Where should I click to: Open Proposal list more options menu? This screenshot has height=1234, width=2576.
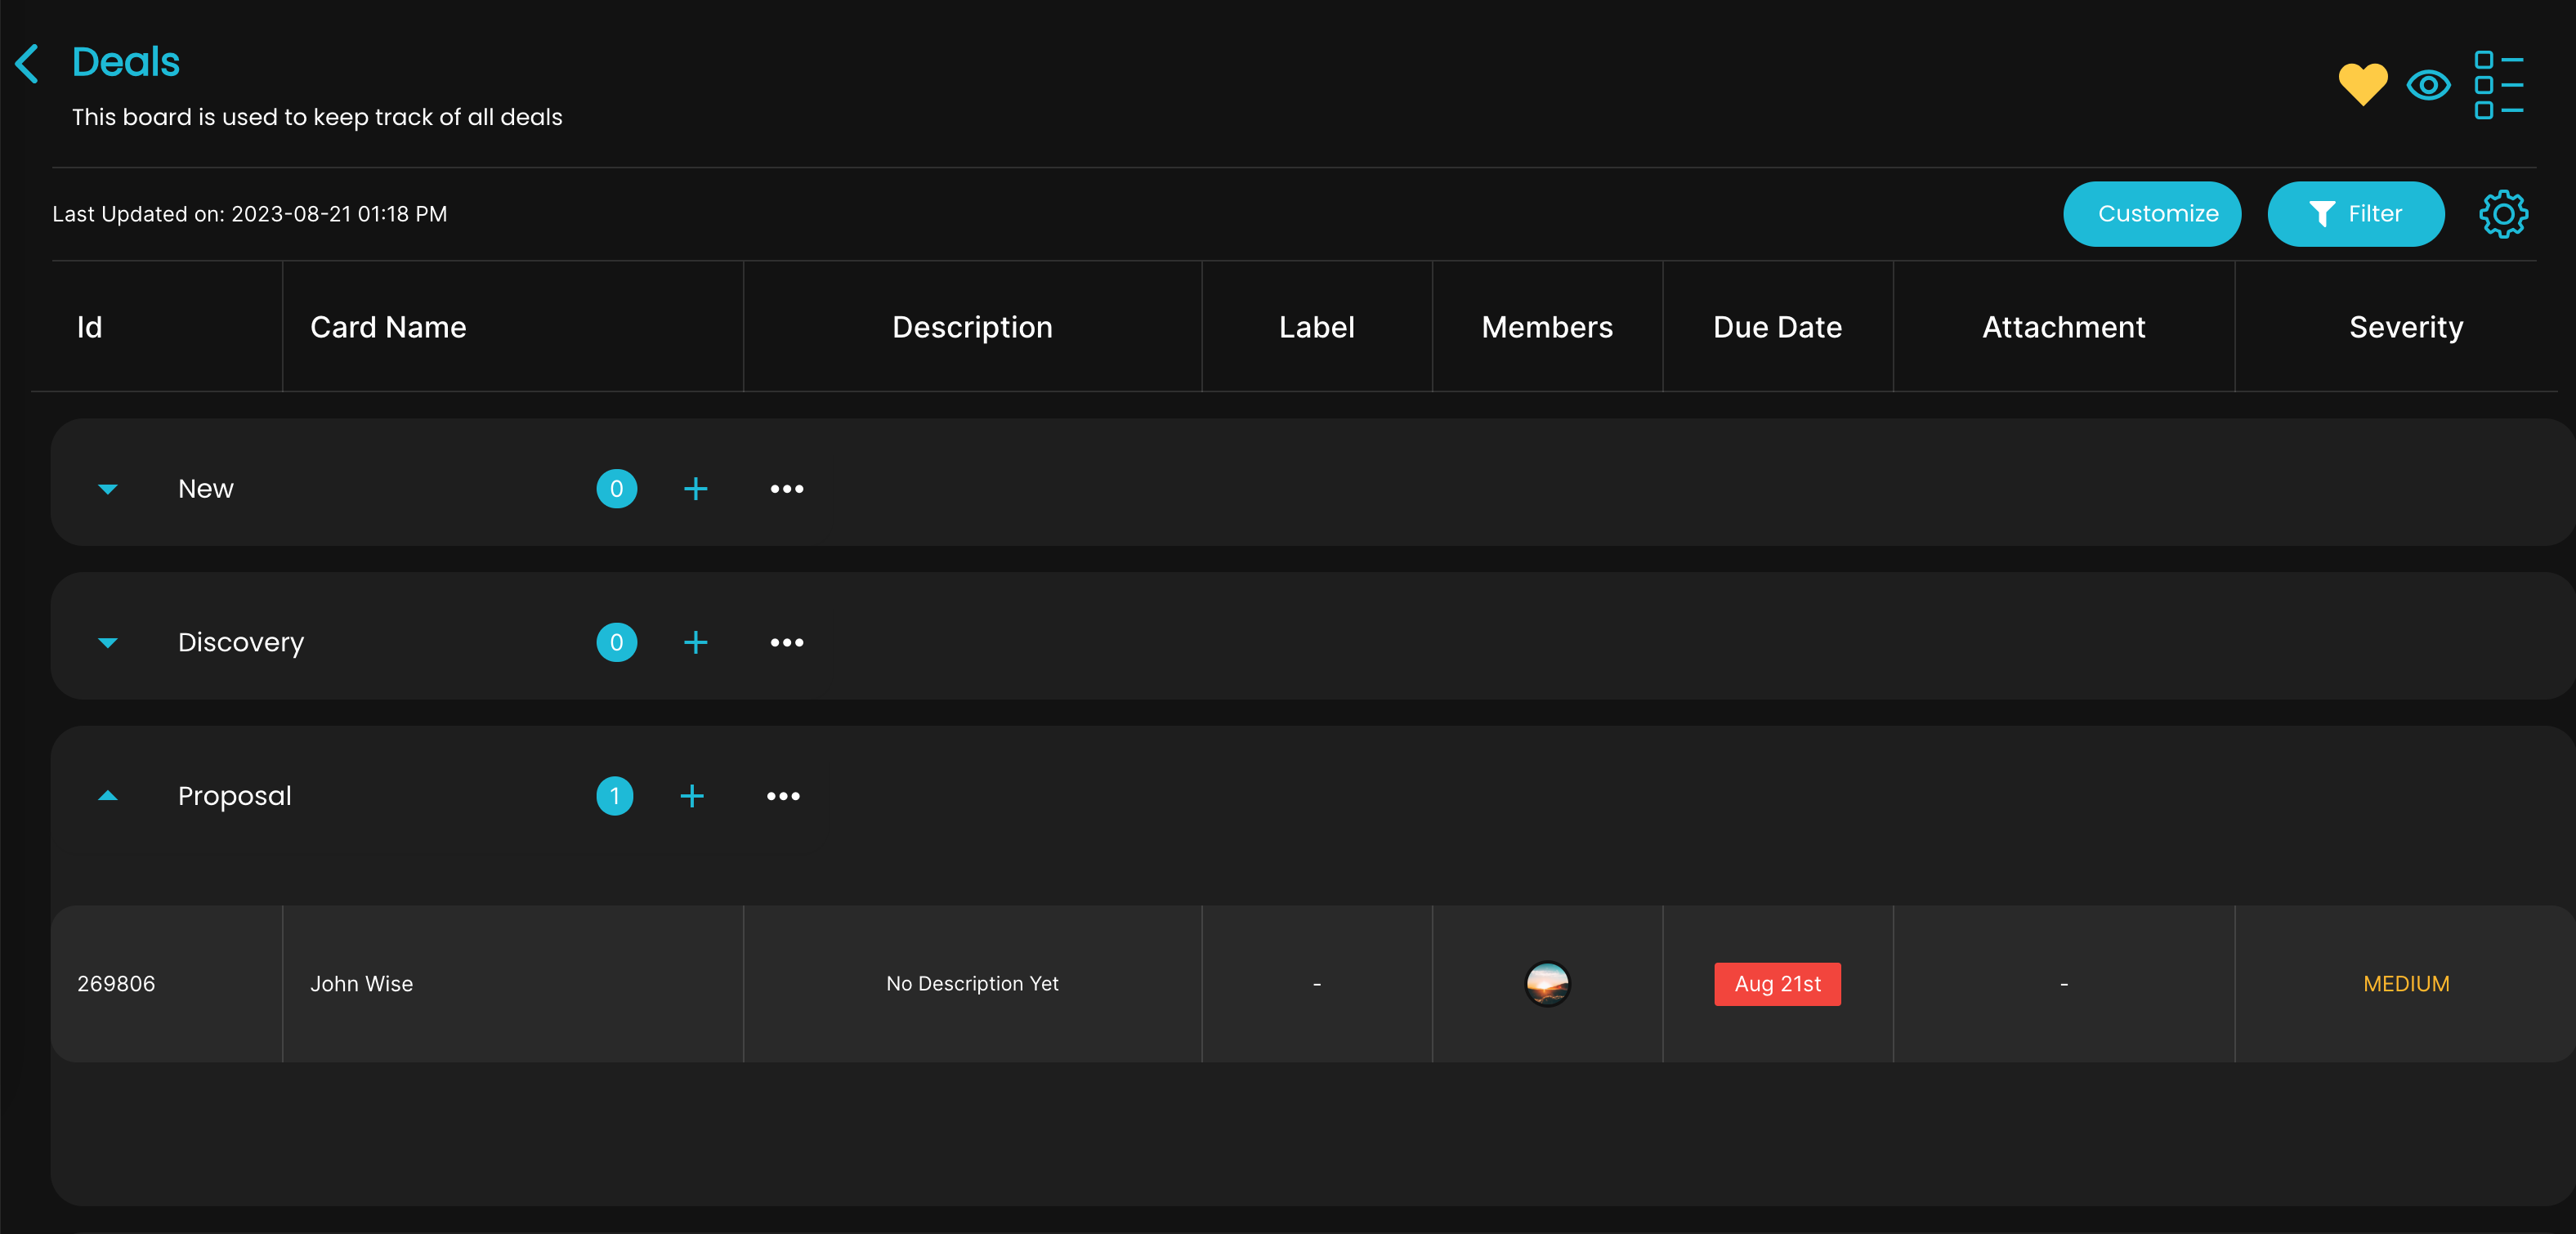(x=783, y=796)
